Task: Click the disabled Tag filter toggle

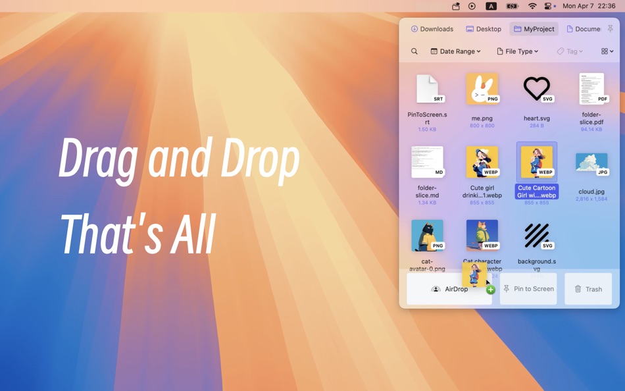Action: [x=569, y=51]
